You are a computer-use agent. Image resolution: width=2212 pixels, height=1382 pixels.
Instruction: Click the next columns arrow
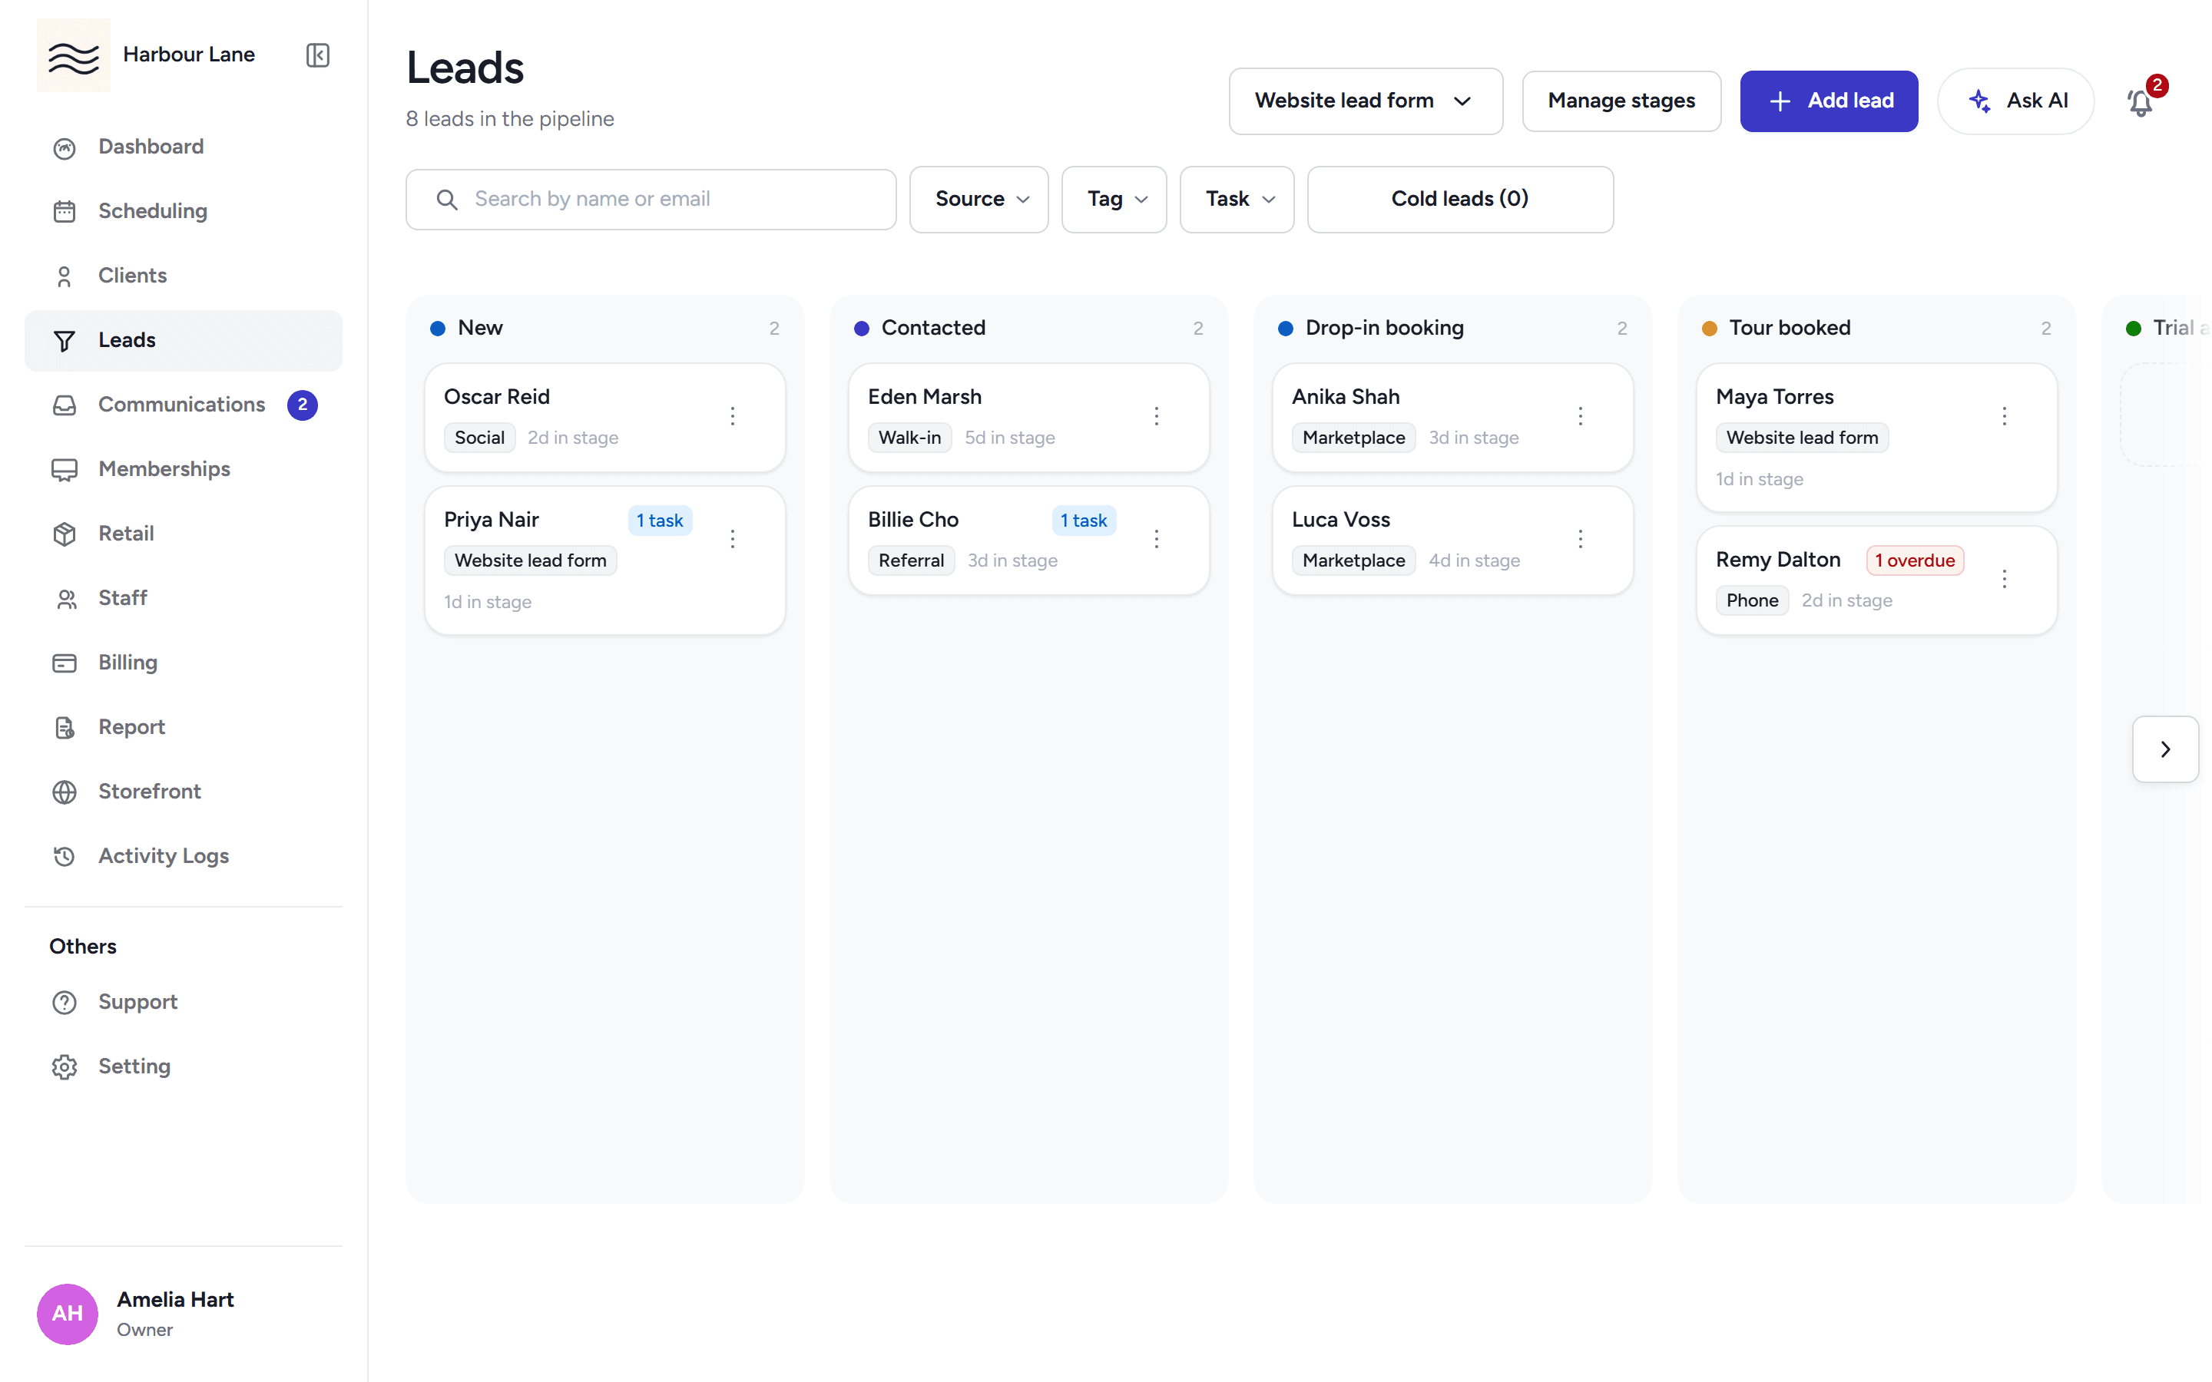pos(2165,749)
